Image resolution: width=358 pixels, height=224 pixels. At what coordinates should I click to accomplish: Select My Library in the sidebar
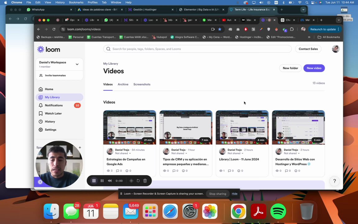[59, 97]
